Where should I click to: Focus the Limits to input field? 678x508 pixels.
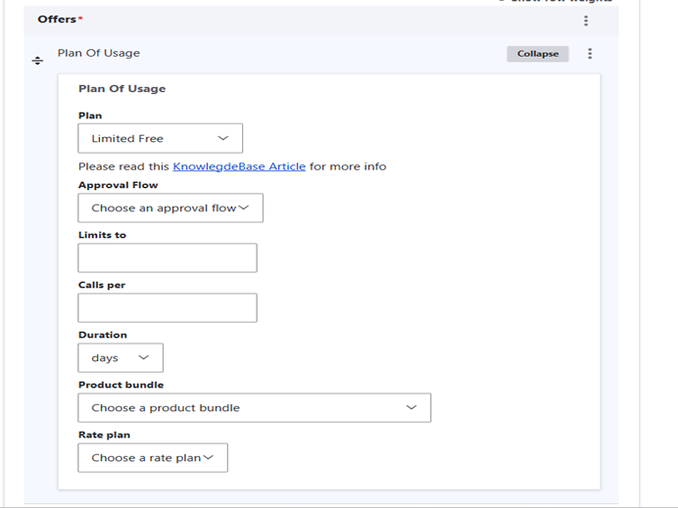click(168, 257)
